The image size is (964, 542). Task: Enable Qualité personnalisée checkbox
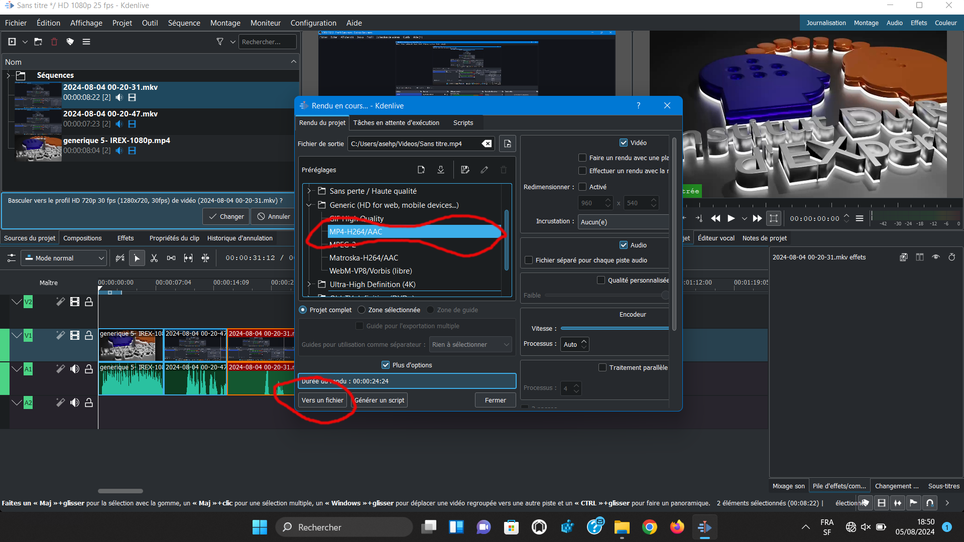click(601, 280)
